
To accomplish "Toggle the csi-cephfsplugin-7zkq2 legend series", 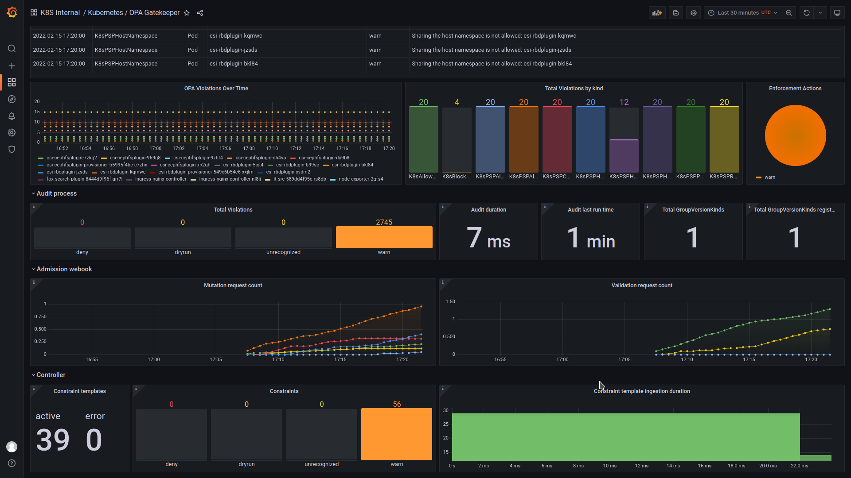I will coord(71,158).
